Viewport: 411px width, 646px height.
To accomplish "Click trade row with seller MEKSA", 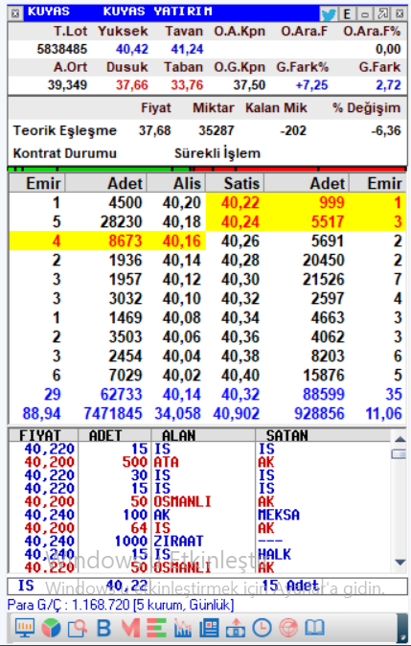I will pyautogui.click(x=198, y=515).
